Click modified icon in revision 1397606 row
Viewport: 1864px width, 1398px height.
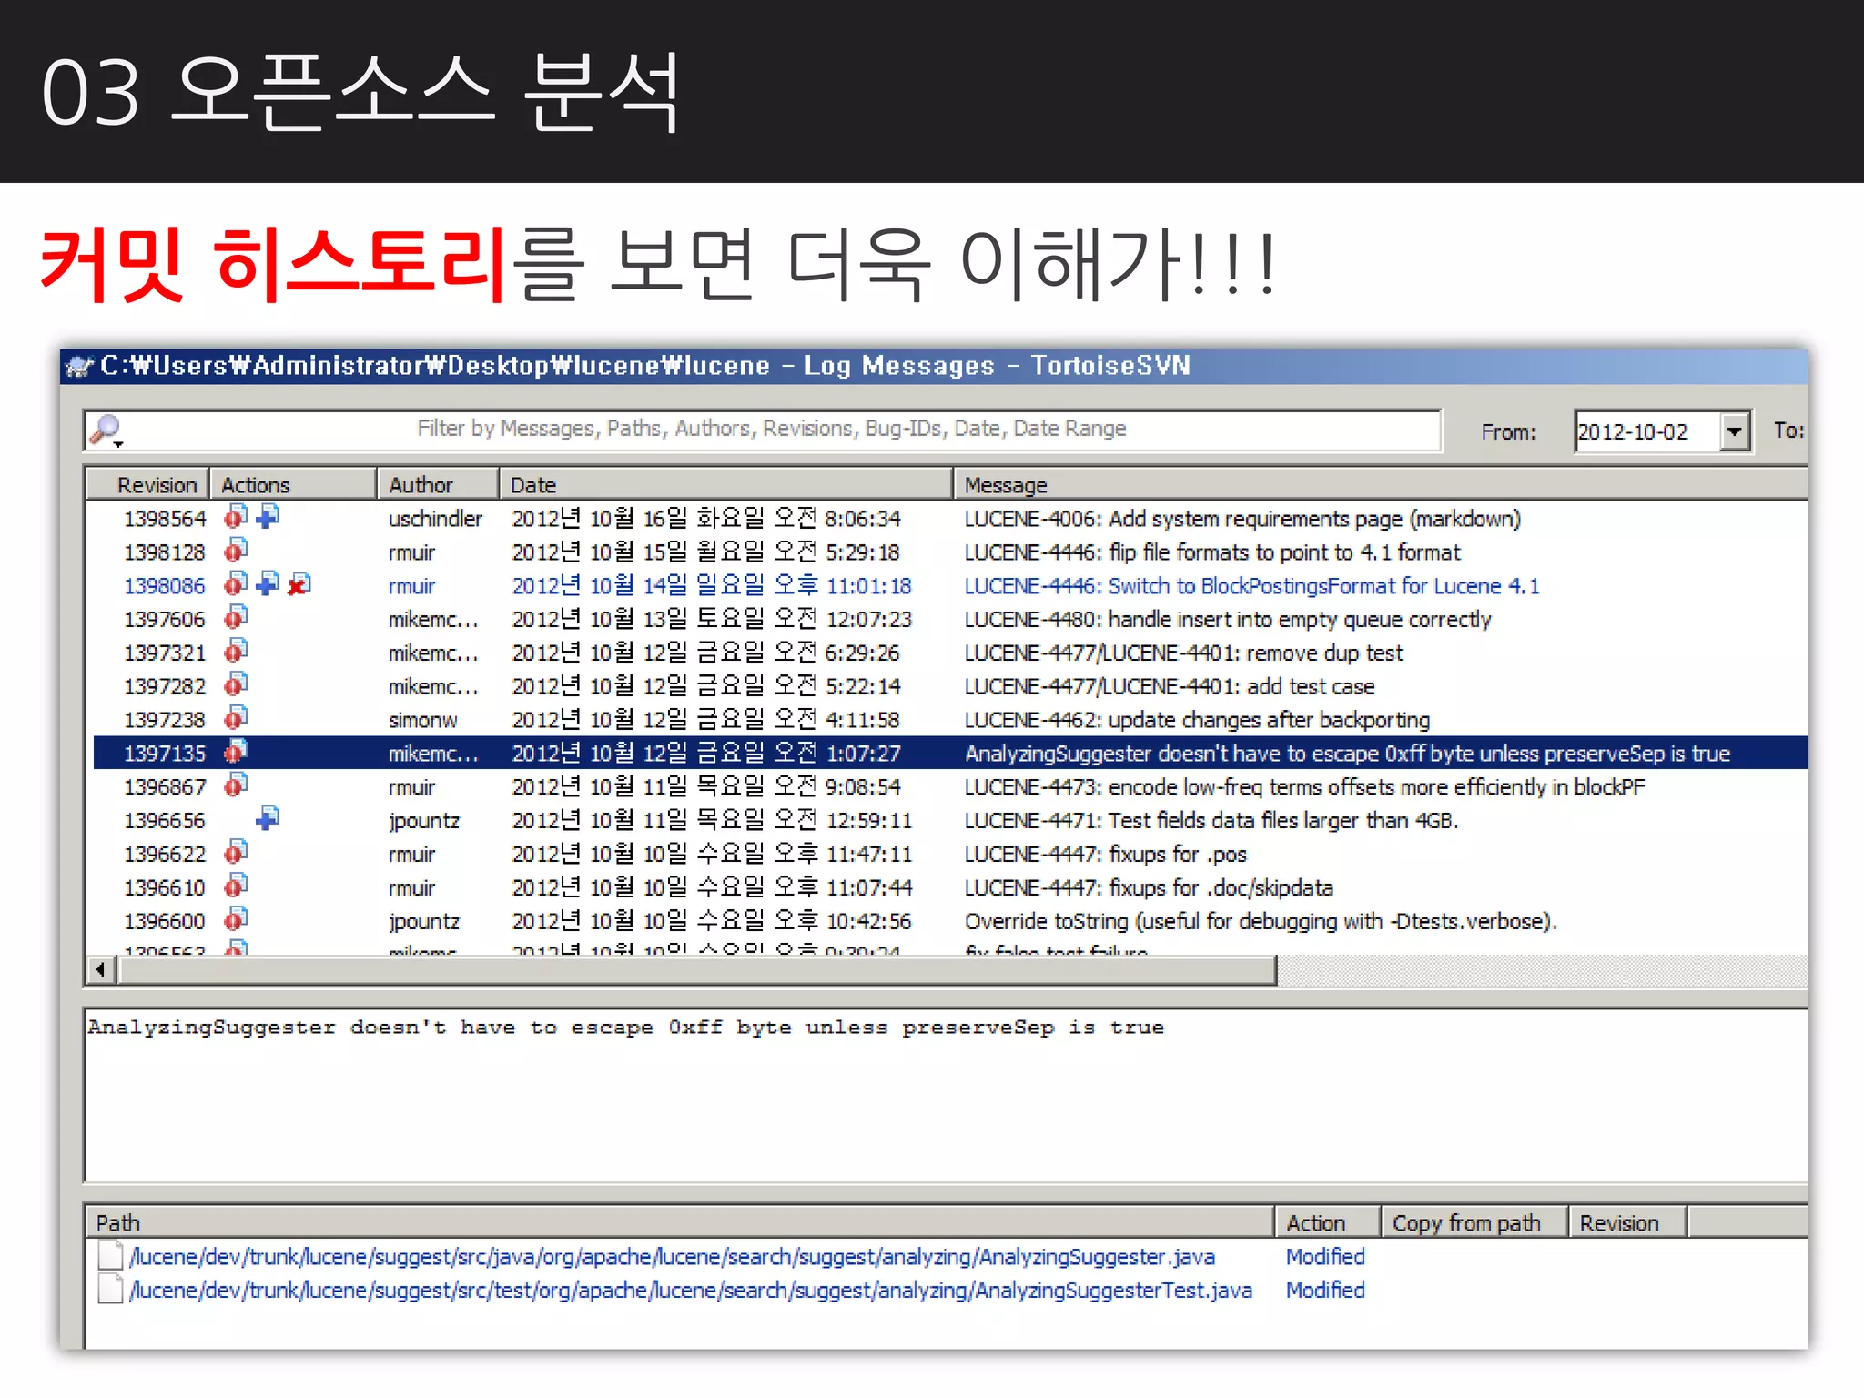point(236,618)
